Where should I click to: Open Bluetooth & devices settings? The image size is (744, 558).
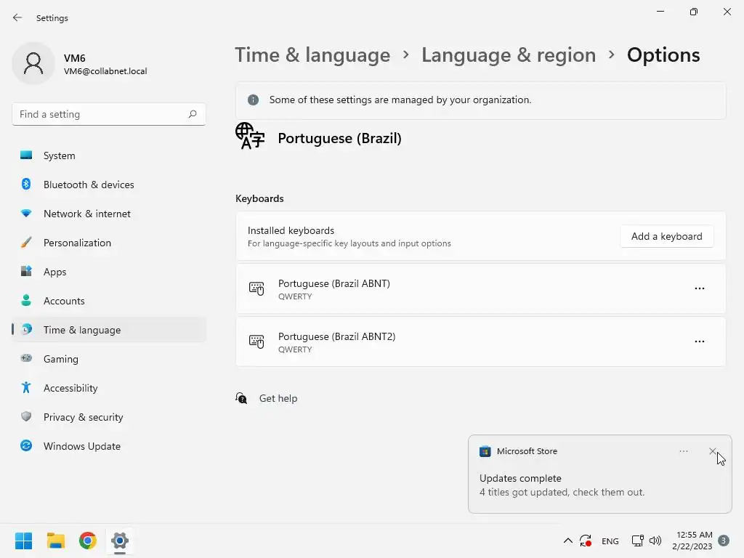point(89,185)
